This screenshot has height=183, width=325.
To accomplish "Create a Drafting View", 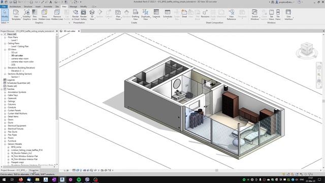I will [136, 15].
